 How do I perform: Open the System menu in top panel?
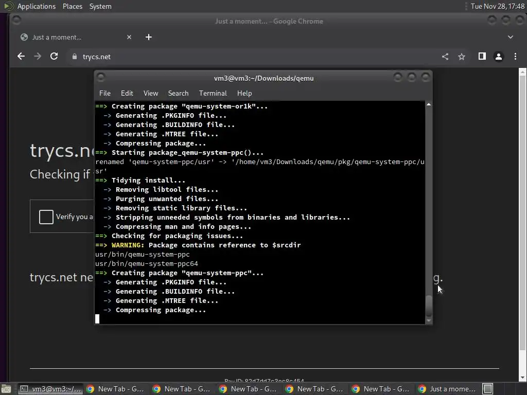100,6
